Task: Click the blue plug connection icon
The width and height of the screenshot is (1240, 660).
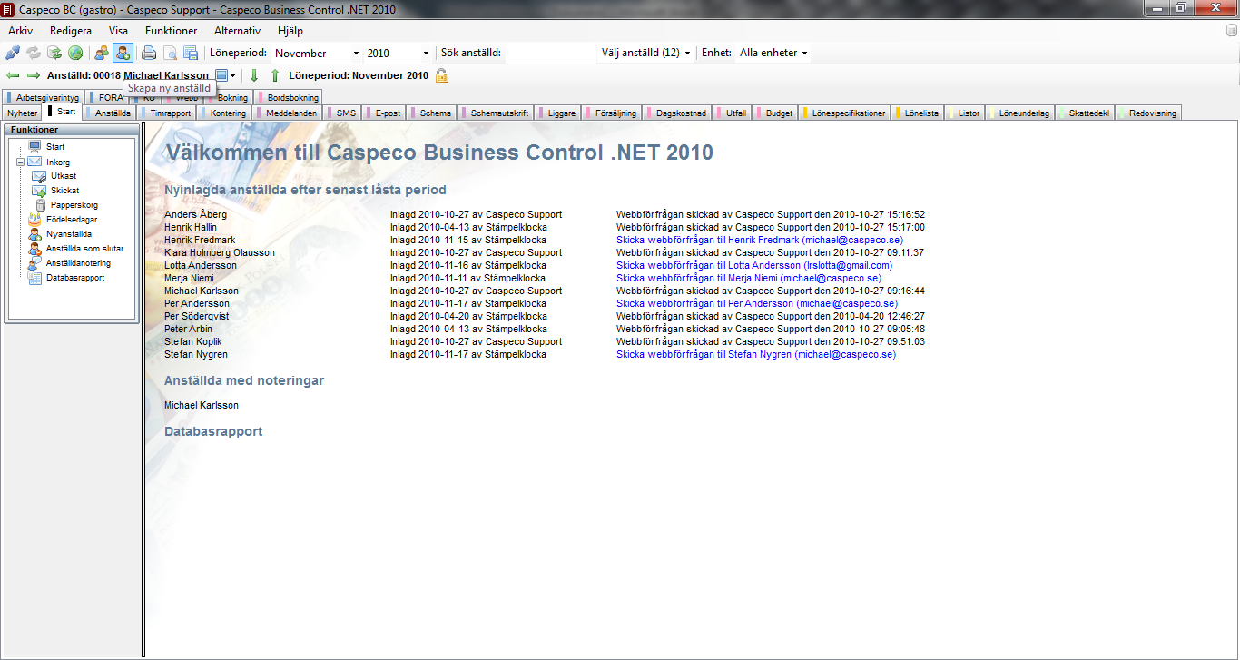Action: [x=13, y=53]
